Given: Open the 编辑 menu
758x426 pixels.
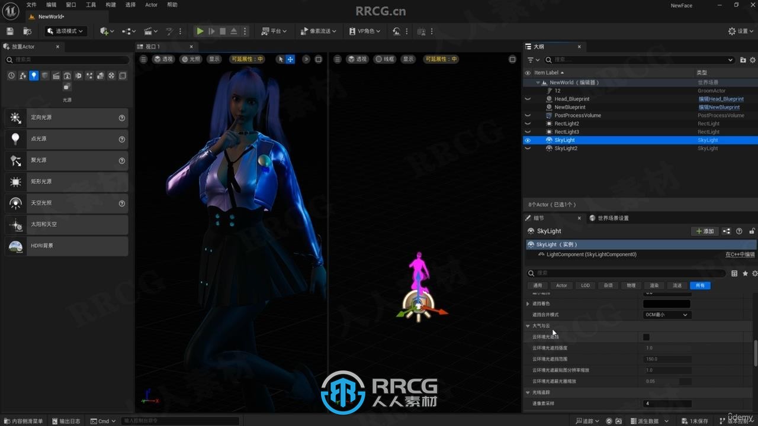Looking at the screenshot, I should click(x=52, y=5).
